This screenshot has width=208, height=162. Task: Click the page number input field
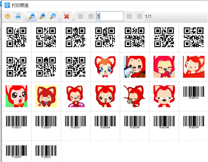tap(110, 16)
